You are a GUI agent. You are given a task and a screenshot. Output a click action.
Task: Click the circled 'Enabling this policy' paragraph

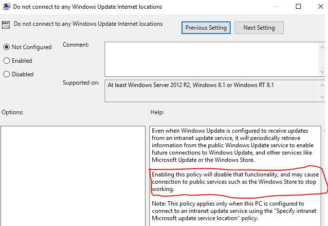pos(235,182)
